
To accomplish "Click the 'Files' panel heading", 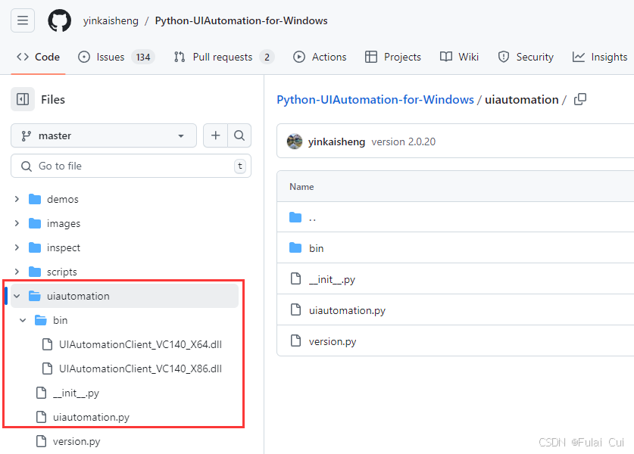I will pos(53,99).
